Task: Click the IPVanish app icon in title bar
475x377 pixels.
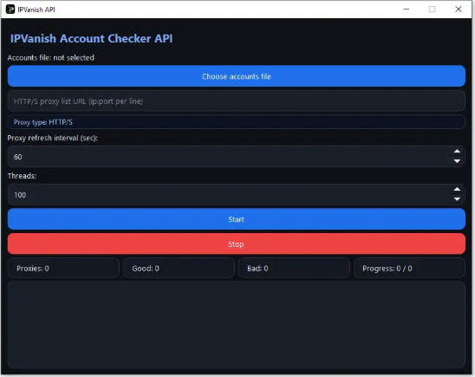Action: [10, 9]
